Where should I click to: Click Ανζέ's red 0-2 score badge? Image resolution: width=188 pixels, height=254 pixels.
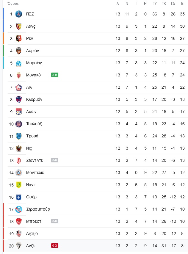pyautogui.click(x=55, y=246)
